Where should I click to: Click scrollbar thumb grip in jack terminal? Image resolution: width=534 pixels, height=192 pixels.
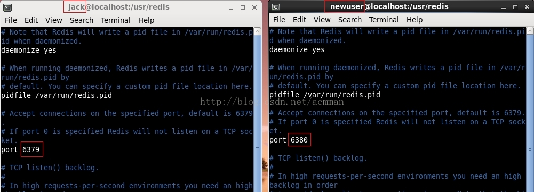tap(258, 149)
